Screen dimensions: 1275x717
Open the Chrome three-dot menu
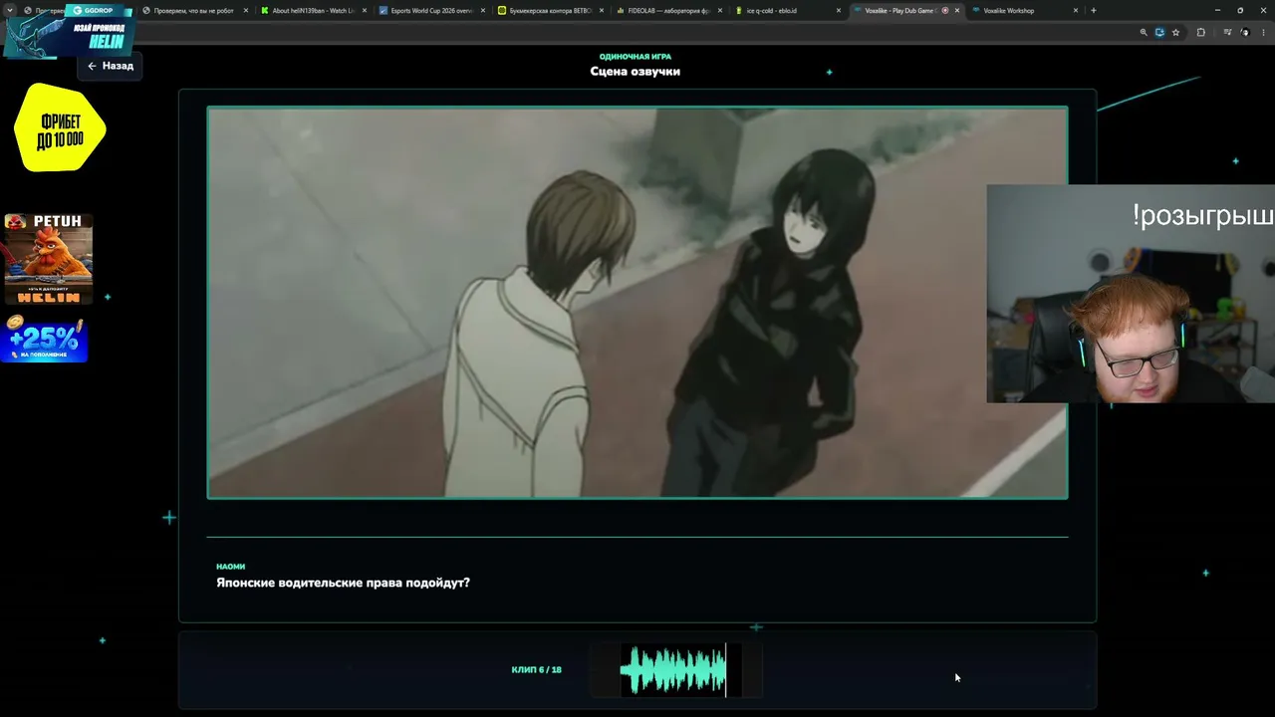click(x=1264, y=32)
